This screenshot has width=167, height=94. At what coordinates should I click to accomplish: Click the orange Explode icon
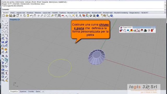6,49
